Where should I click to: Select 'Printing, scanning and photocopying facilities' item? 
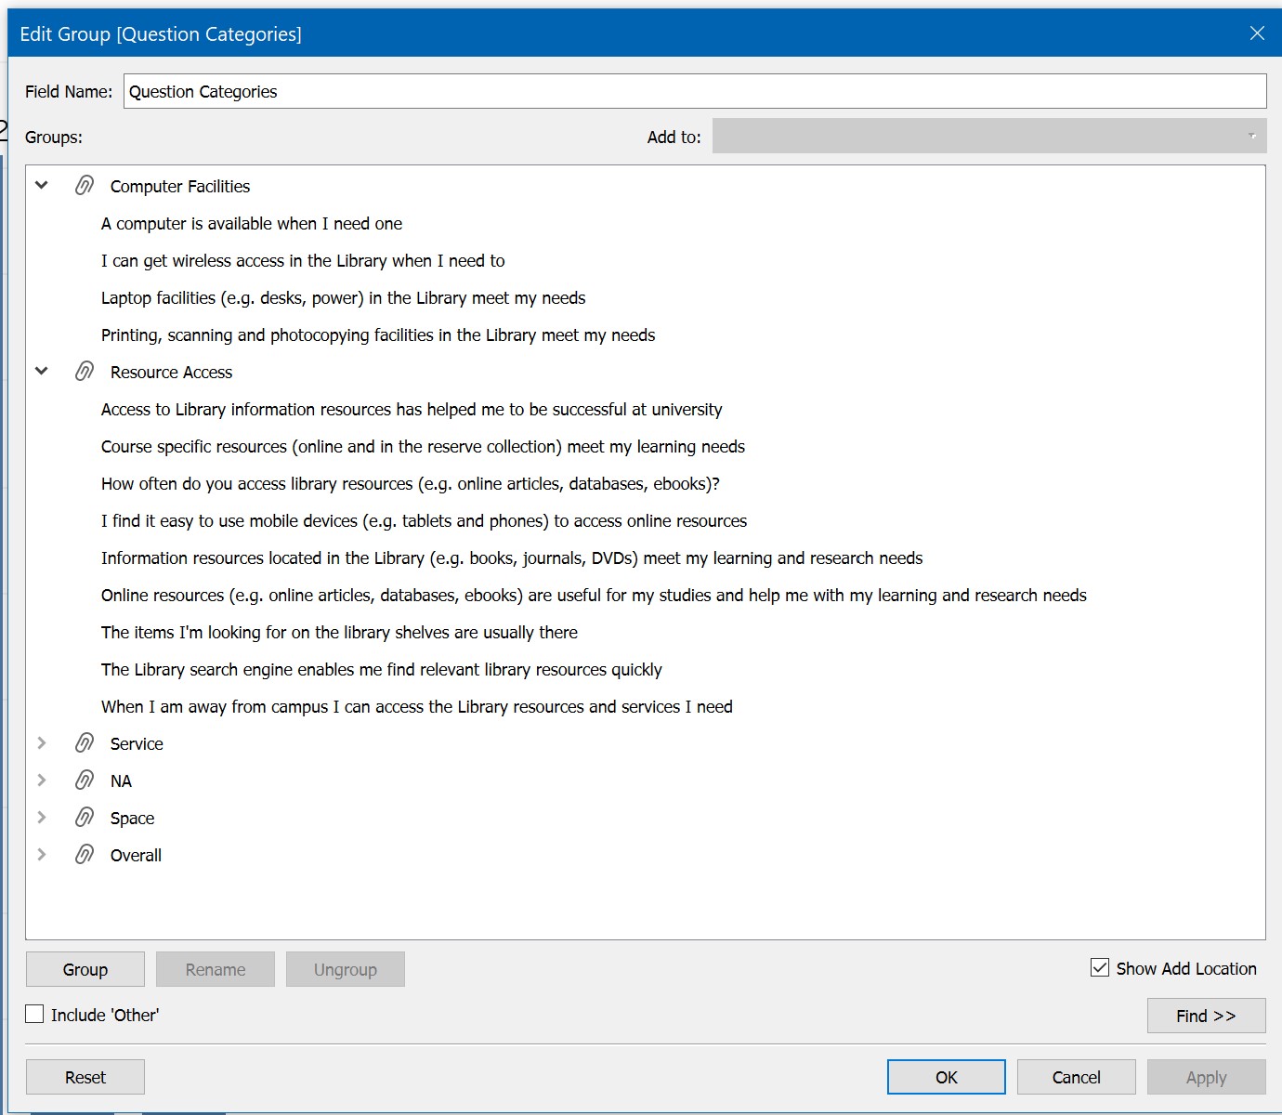click(378, 335)
